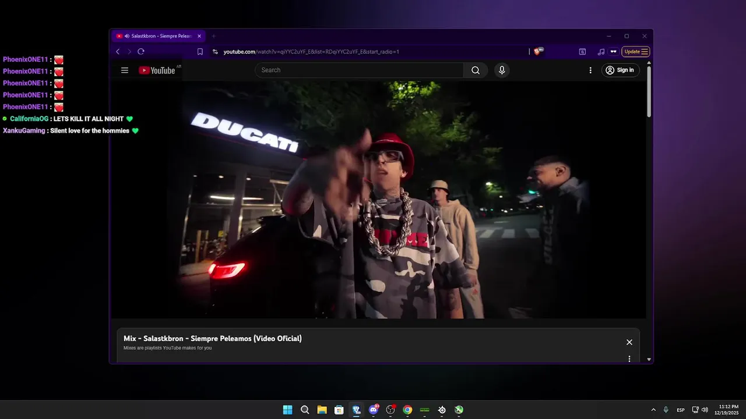
Task: Bookmark this page with bookmark icon
Action: [x=200, y=52]
